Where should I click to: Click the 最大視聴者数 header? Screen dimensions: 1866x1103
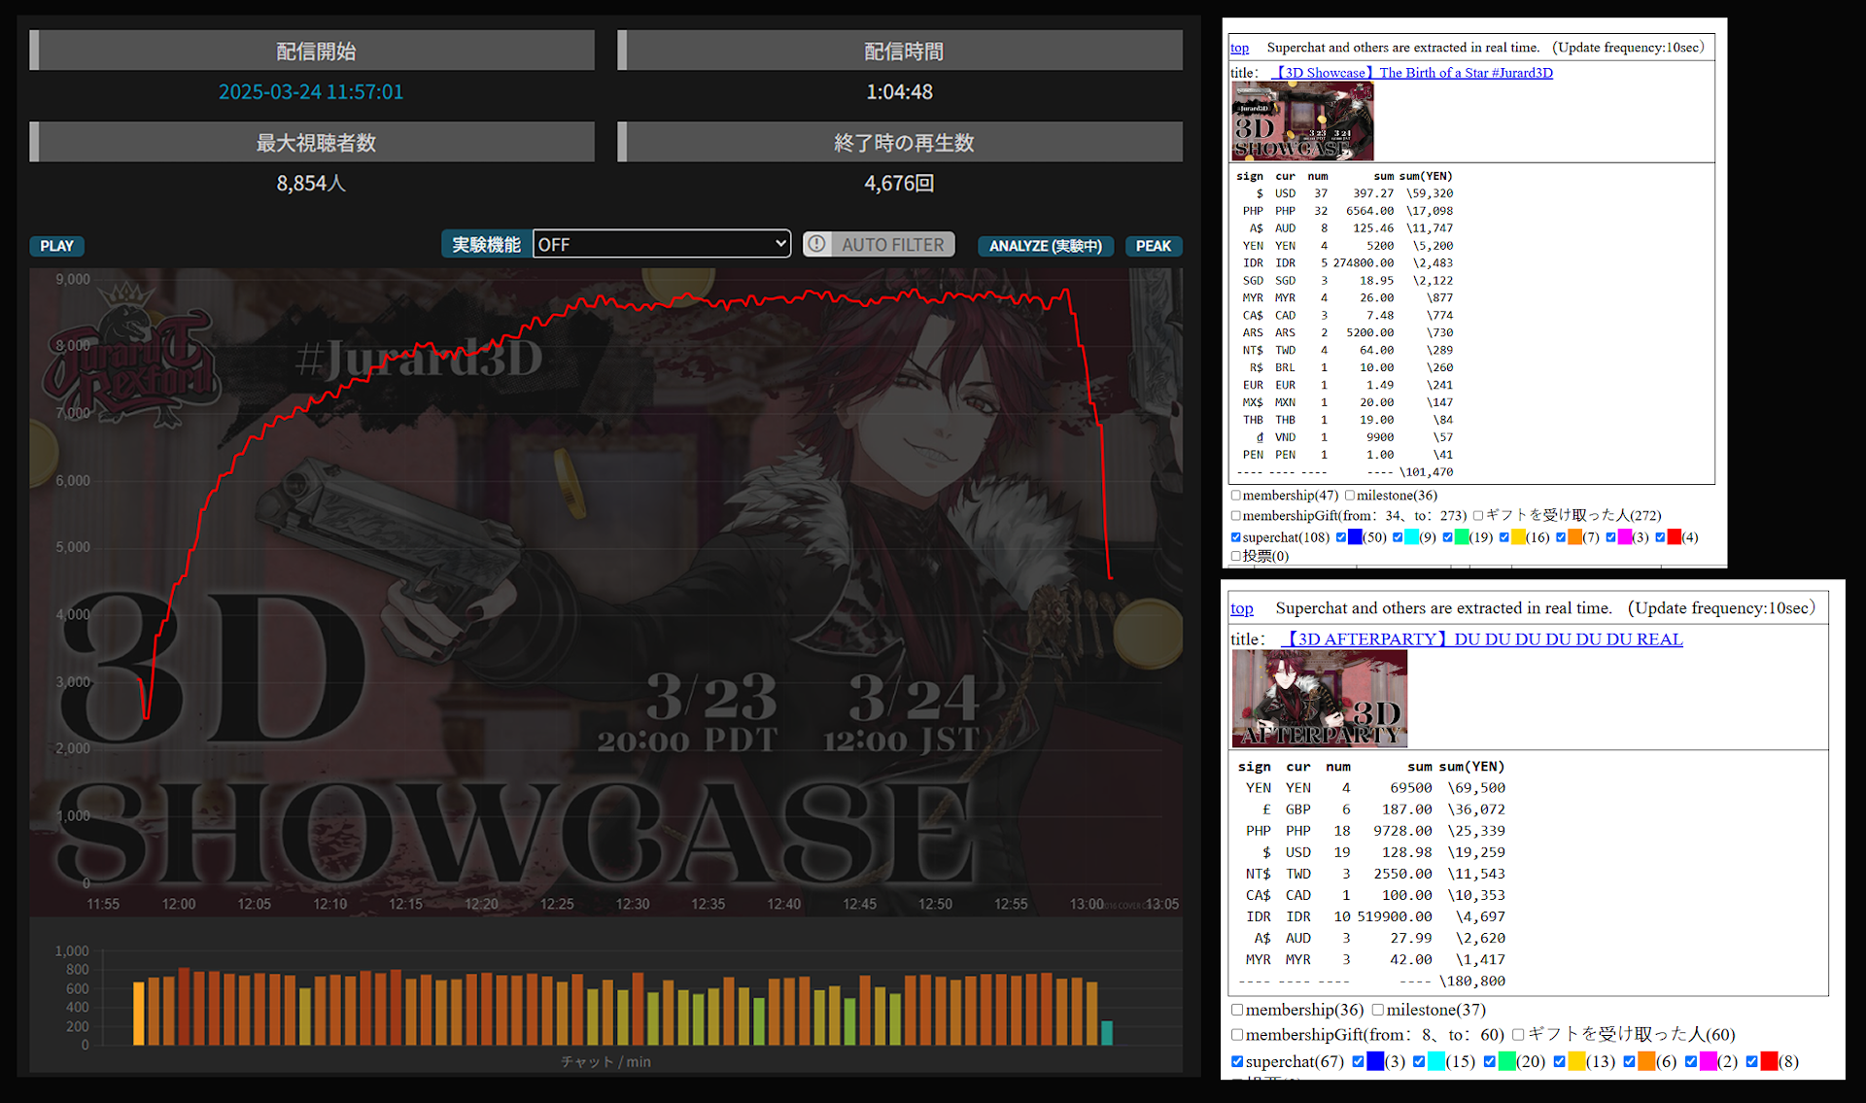pos(312,142)
